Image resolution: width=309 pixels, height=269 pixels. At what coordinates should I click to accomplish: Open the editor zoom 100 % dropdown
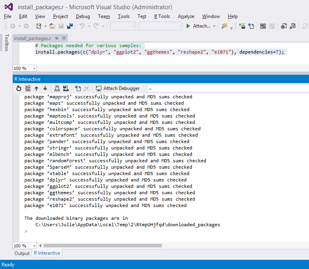34,68
